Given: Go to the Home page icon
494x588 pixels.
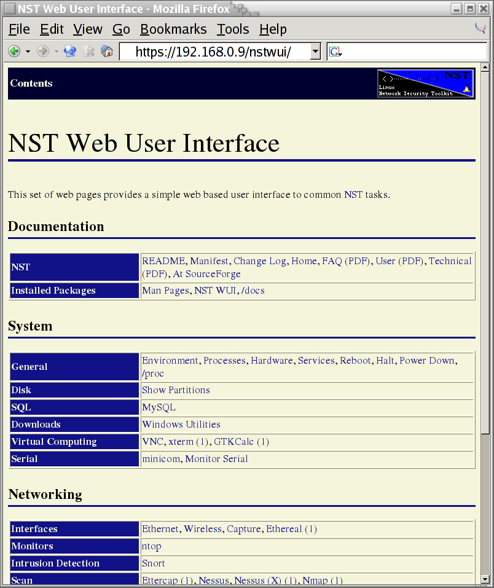Looking at the screenshot, I should (107, 52).
